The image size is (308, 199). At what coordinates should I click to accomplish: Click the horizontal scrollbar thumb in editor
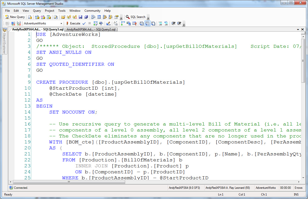(x=69, y=182)
